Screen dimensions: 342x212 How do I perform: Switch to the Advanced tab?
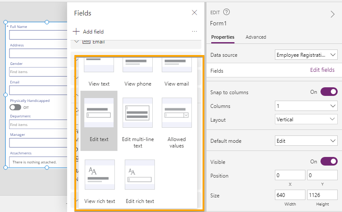pyautogui.click(x=256, y=37)
